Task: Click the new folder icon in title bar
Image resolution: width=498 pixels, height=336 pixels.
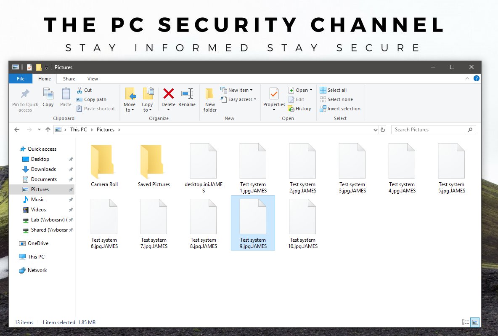Action: click(x=39, y=67)
